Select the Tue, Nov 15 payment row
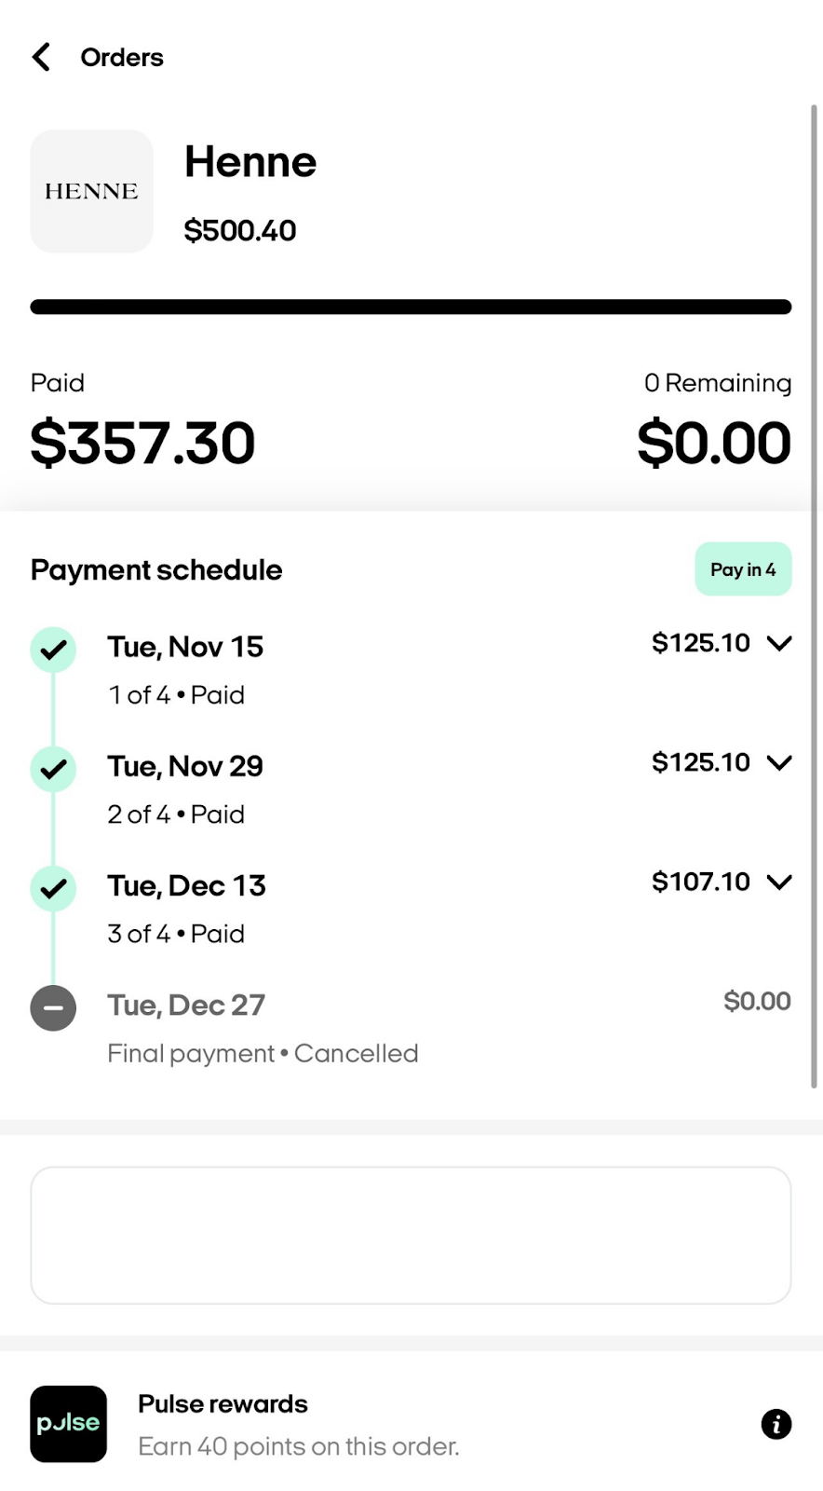The width and height of the screenshot is (823, 1491). point(185,647)
